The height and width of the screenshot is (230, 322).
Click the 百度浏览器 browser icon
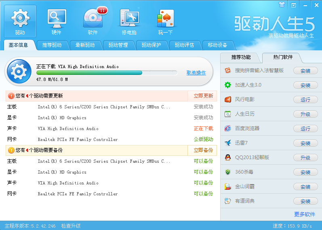pyautogui.click(x=228, y=128)
